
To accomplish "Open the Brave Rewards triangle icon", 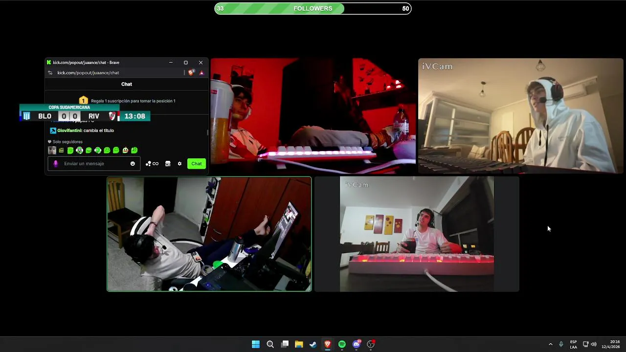I will pos(201,73).
